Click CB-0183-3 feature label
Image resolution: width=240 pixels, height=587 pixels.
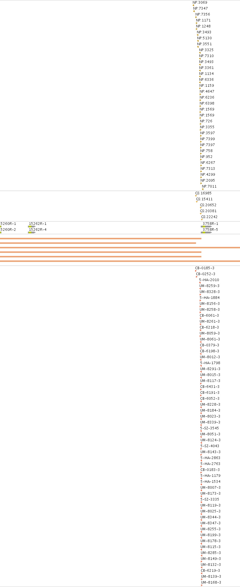click(x=210, y=470)
